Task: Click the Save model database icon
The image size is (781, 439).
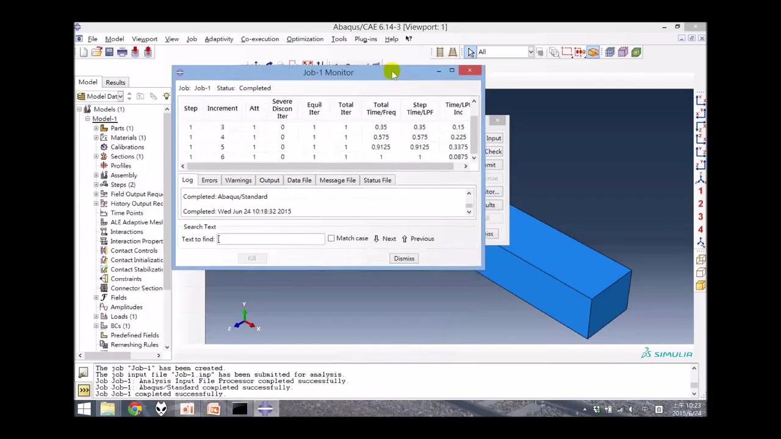Action: 109,52
